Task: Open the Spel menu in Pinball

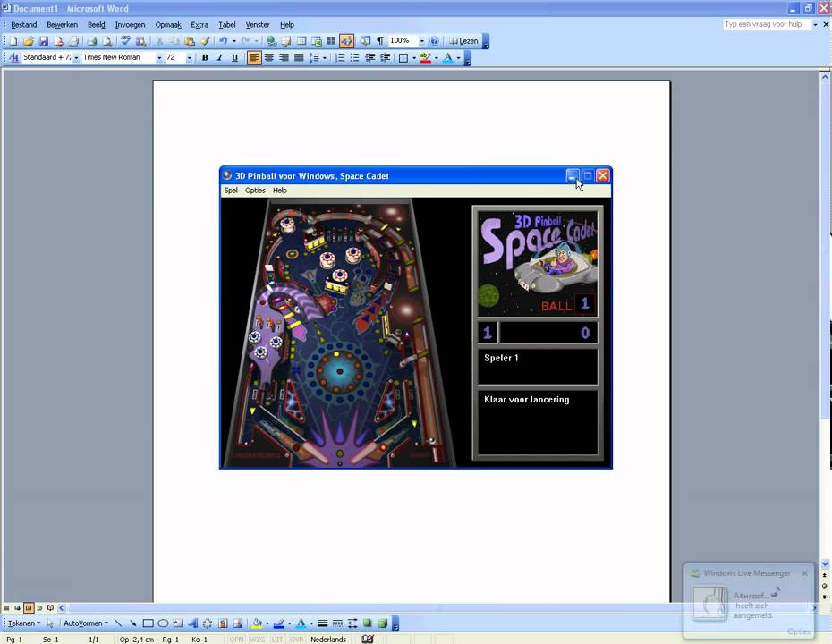Action: coord(231,191)
